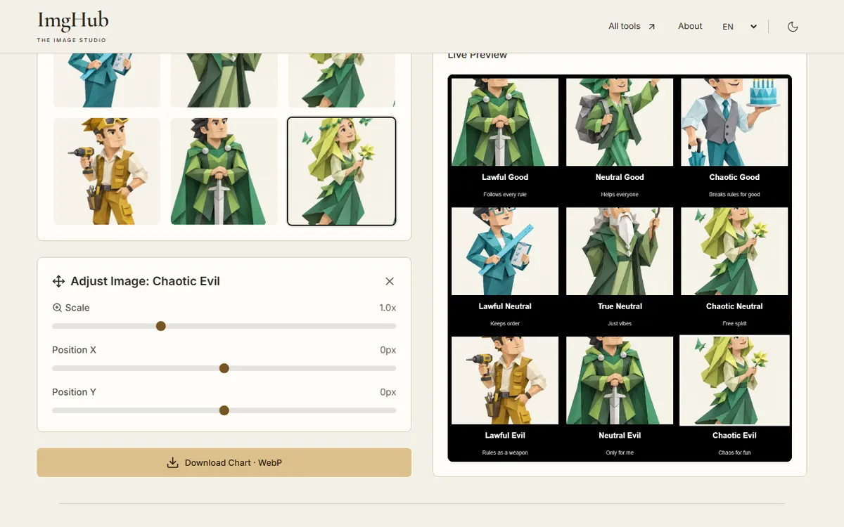Open All tools link

(632, 26)
